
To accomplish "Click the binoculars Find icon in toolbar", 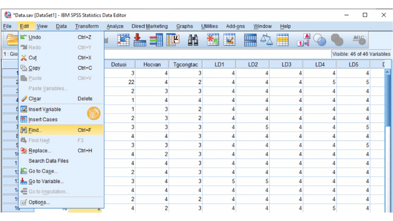I will pos(192,40).
